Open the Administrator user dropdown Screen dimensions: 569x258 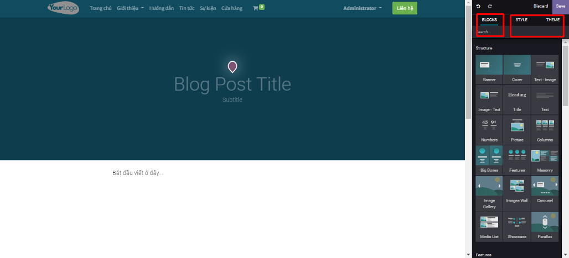click(363, 8)
